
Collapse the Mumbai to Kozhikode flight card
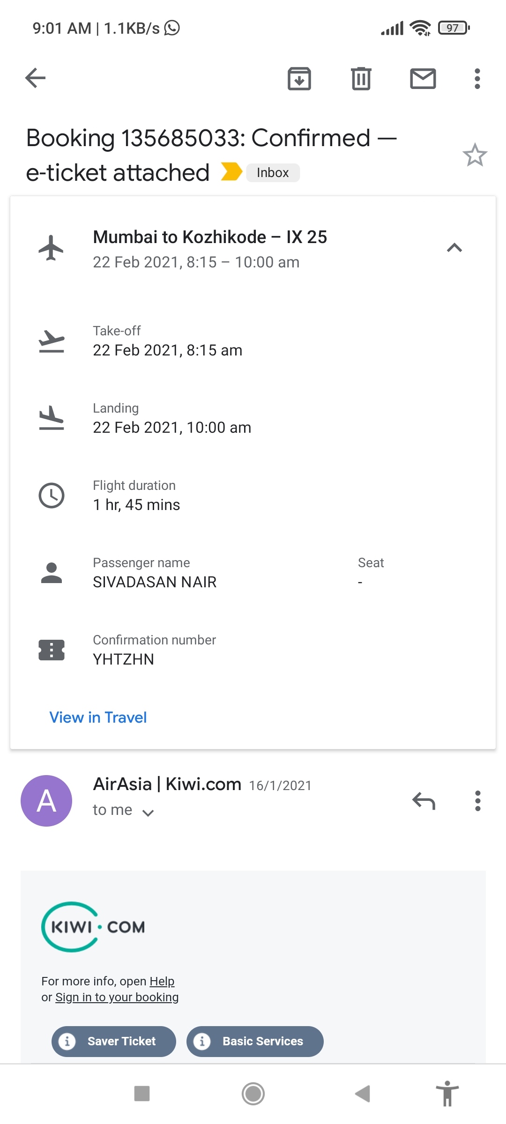[x=454, y=248]
